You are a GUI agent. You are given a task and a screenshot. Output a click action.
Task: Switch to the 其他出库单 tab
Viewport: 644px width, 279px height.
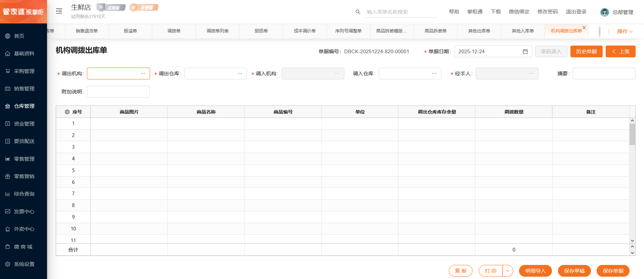coord(479,31)
